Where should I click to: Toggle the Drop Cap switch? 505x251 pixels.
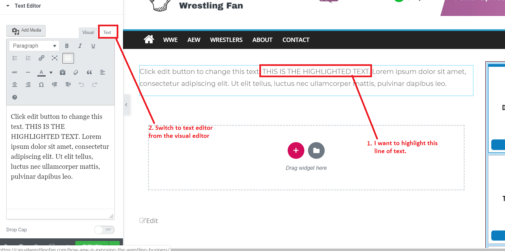pos(104,230)
